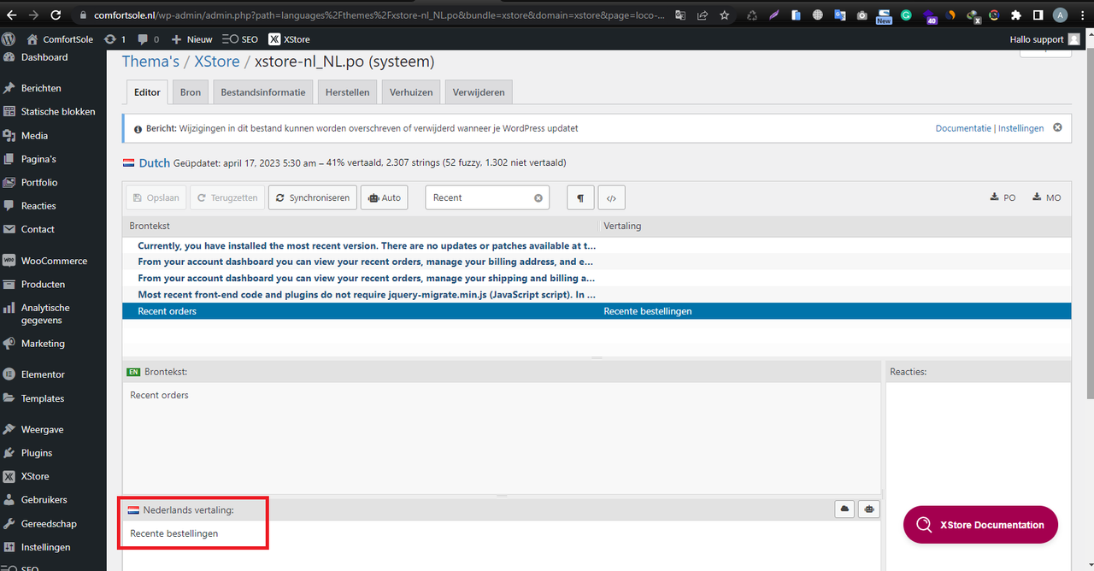Reload the current page

click(x=56, y=15)
